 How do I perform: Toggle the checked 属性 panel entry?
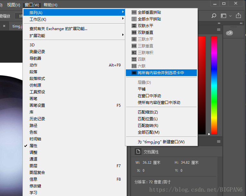pos(75,146)
